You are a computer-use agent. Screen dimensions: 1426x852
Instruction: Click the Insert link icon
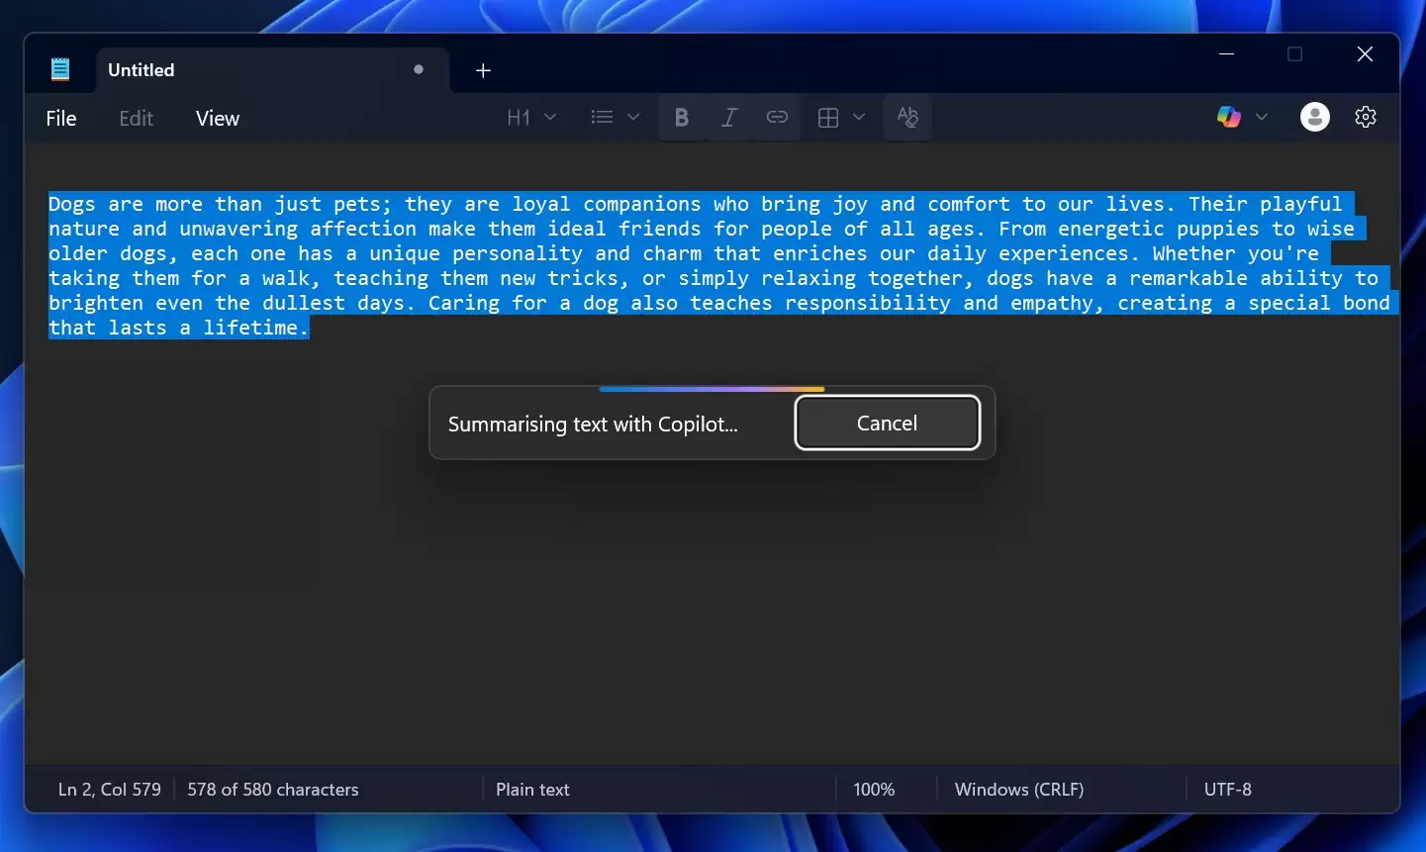click(x=777, y=118)
